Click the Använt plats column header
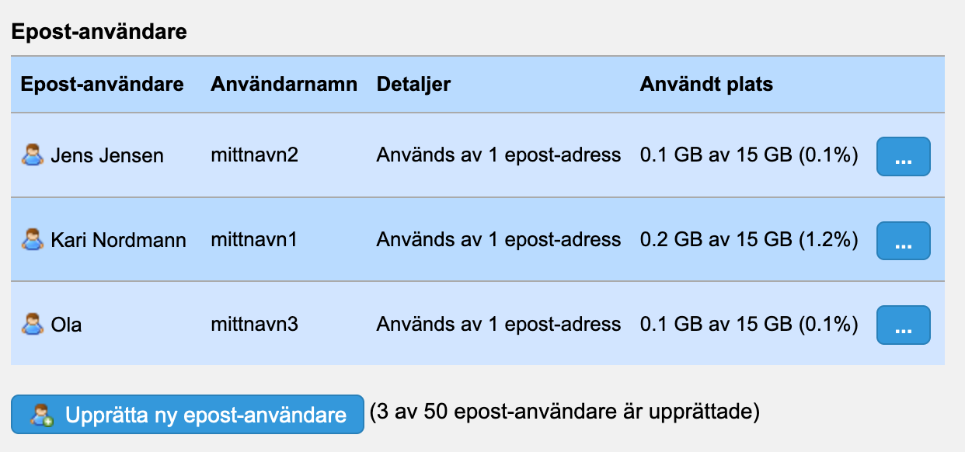Image resolution: width=965 pixels, height=452 pixels. click(706, 84)
